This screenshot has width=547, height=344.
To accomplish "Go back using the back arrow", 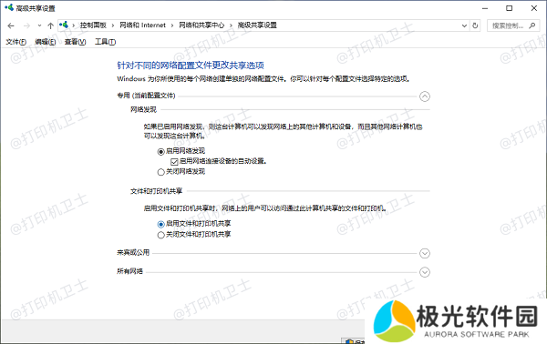I will click(x=11, y=25).
